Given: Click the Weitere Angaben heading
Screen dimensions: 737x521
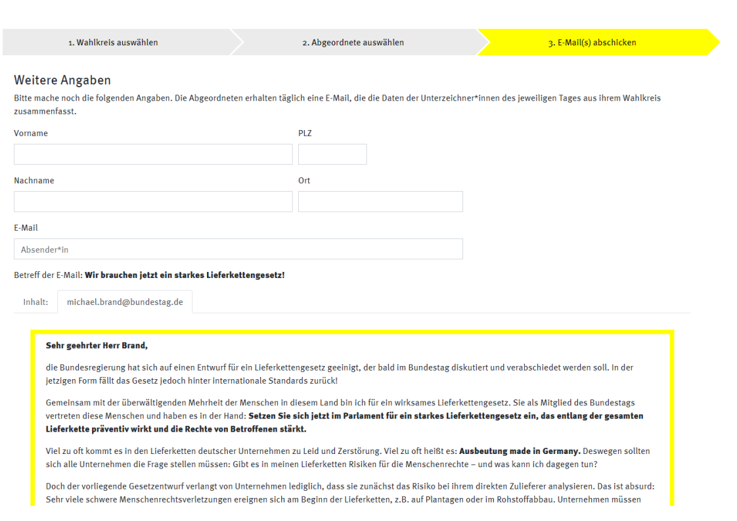Looking at the screenshot, I should tap(62, 80).
